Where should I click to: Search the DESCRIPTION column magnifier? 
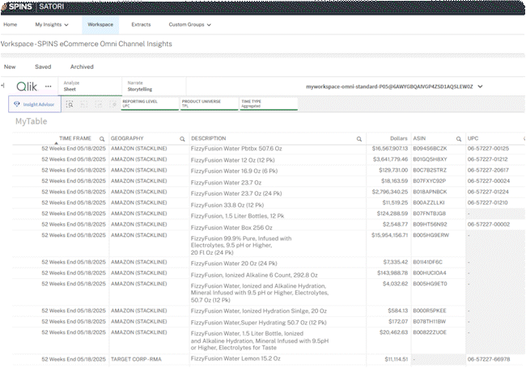coord(359,139)
